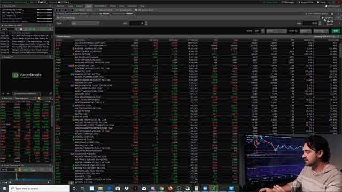
Task: Select the ACCENTURE PLC COM row
Action: pyautogui.click(x=147, y=154)
